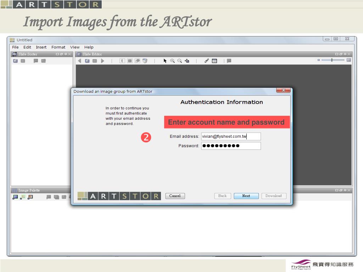Click the green grid icon in Image Palette

(22, 197)
